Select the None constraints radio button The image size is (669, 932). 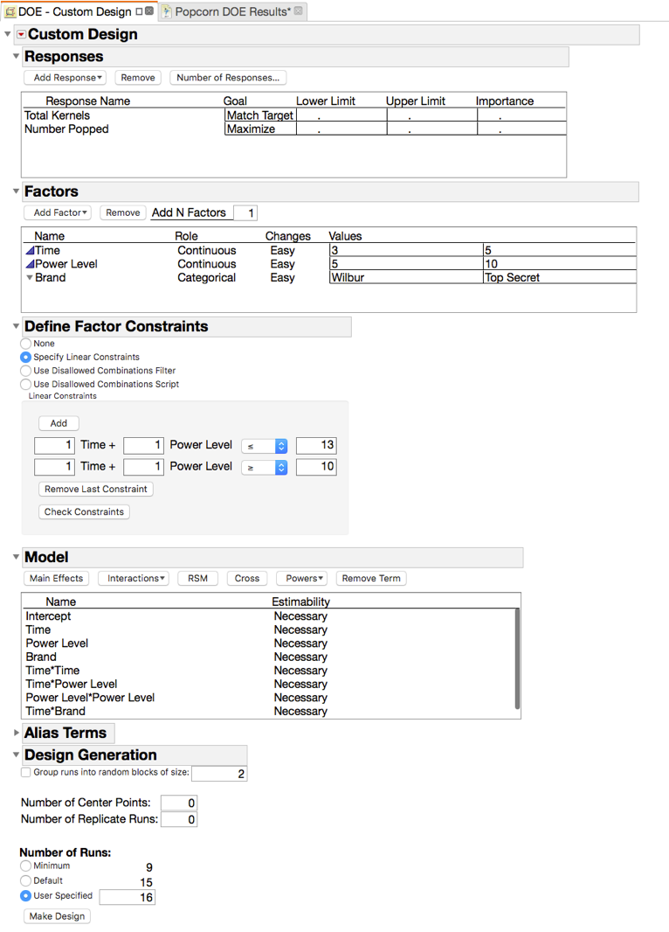click(26, 344)
